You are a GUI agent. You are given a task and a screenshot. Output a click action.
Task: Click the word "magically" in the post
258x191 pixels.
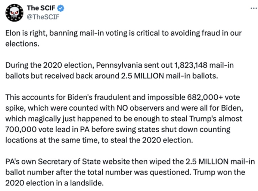(44, 119)
